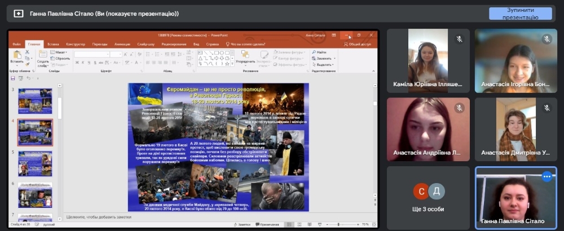The image size is (564, 231).
Task: Click the Paste (Вставить) clipboard icon
Action: tap(16, 55)
